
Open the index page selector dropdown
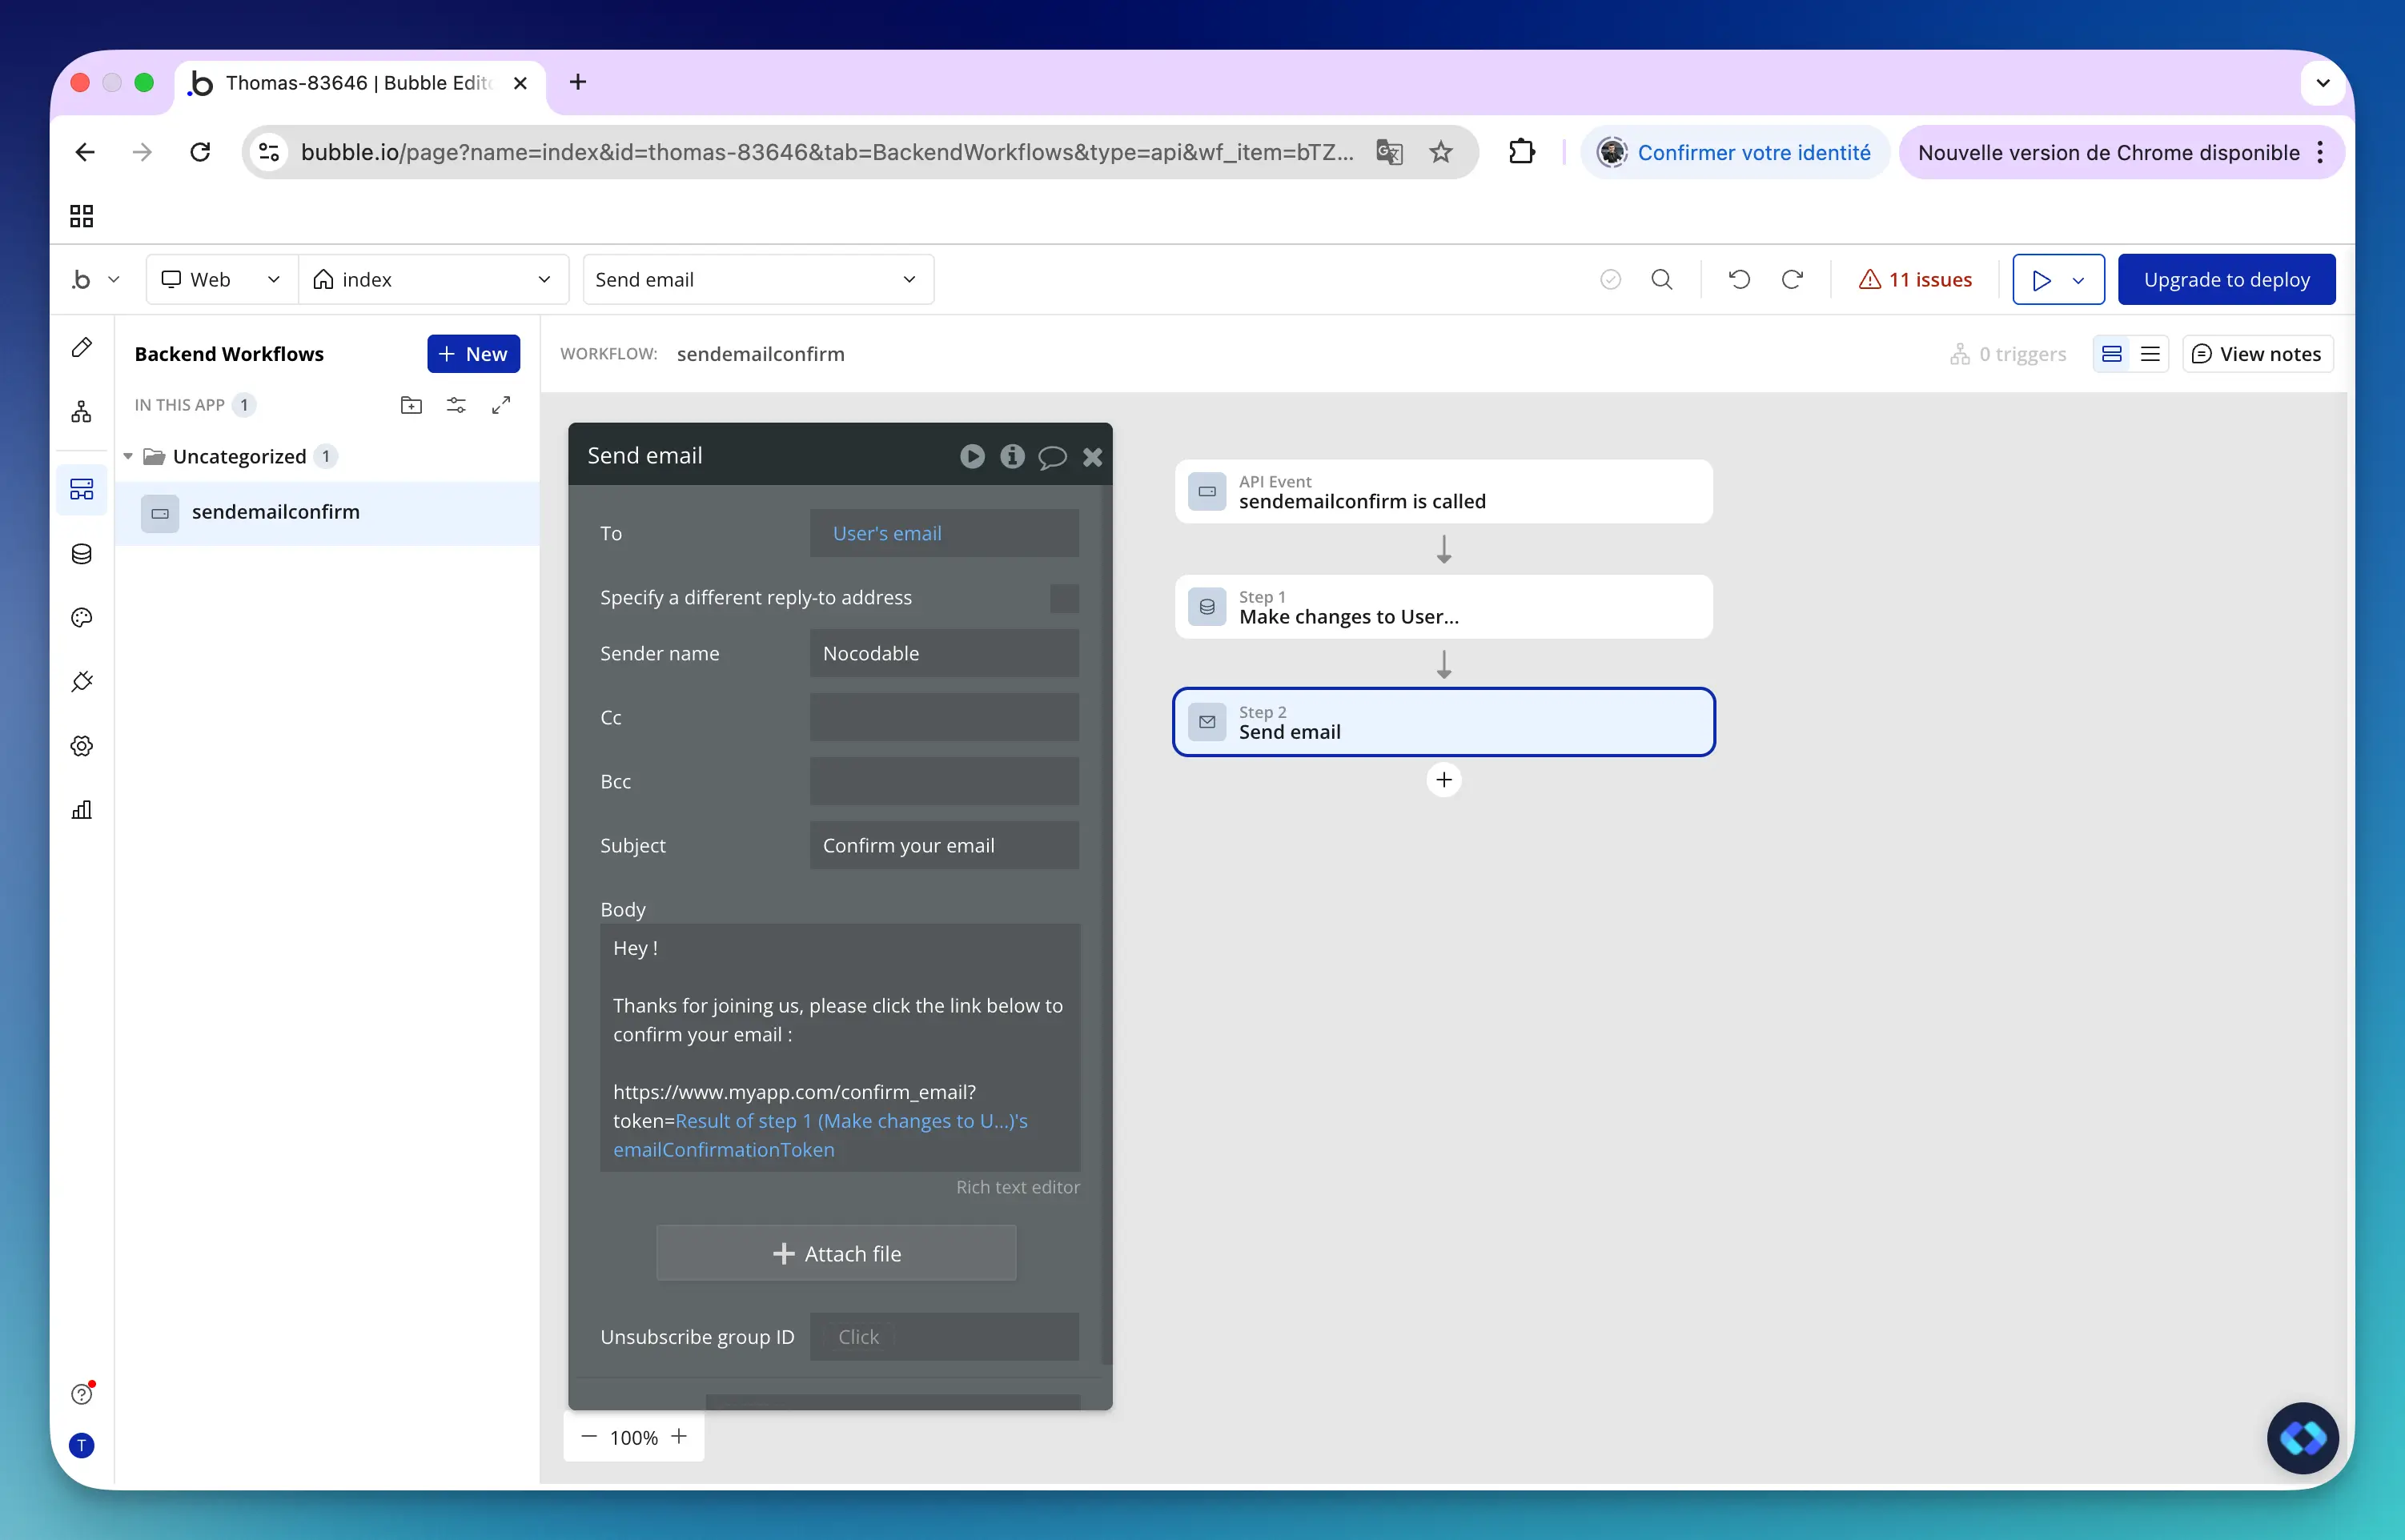[434, 280]
